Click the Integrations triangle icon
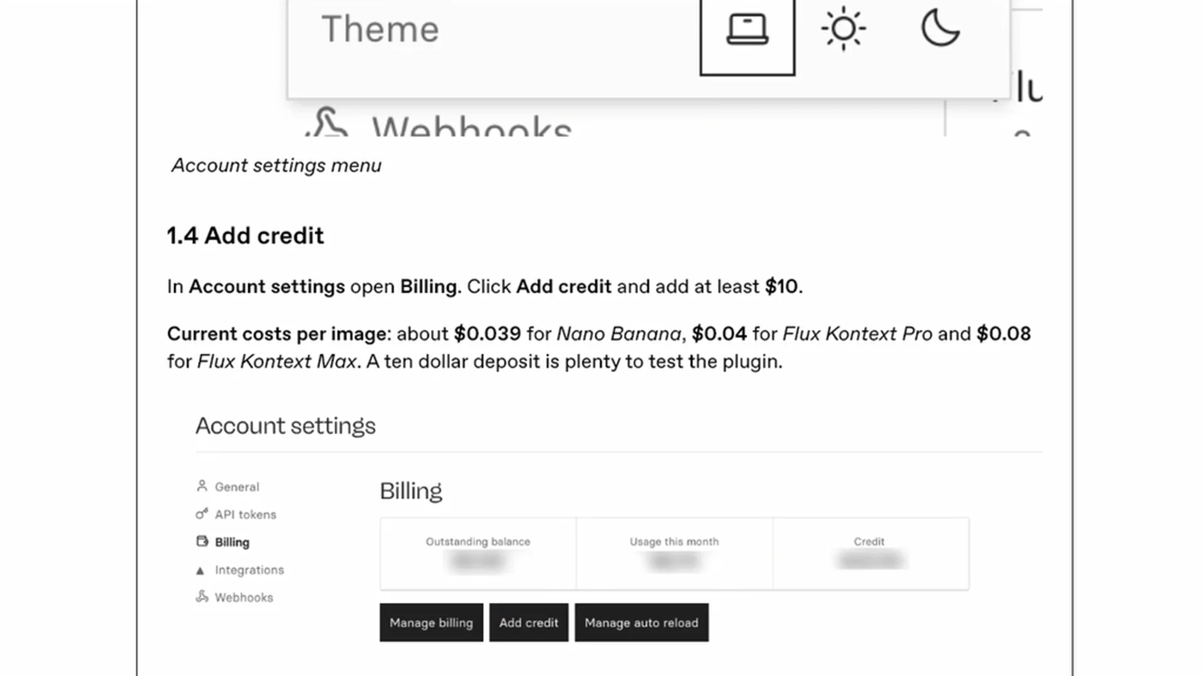This screenshot has height=676, width=1203. [200, 570]
